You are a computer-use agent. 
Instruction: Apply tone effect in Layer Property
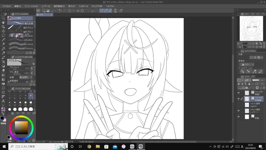coord(255,58)
